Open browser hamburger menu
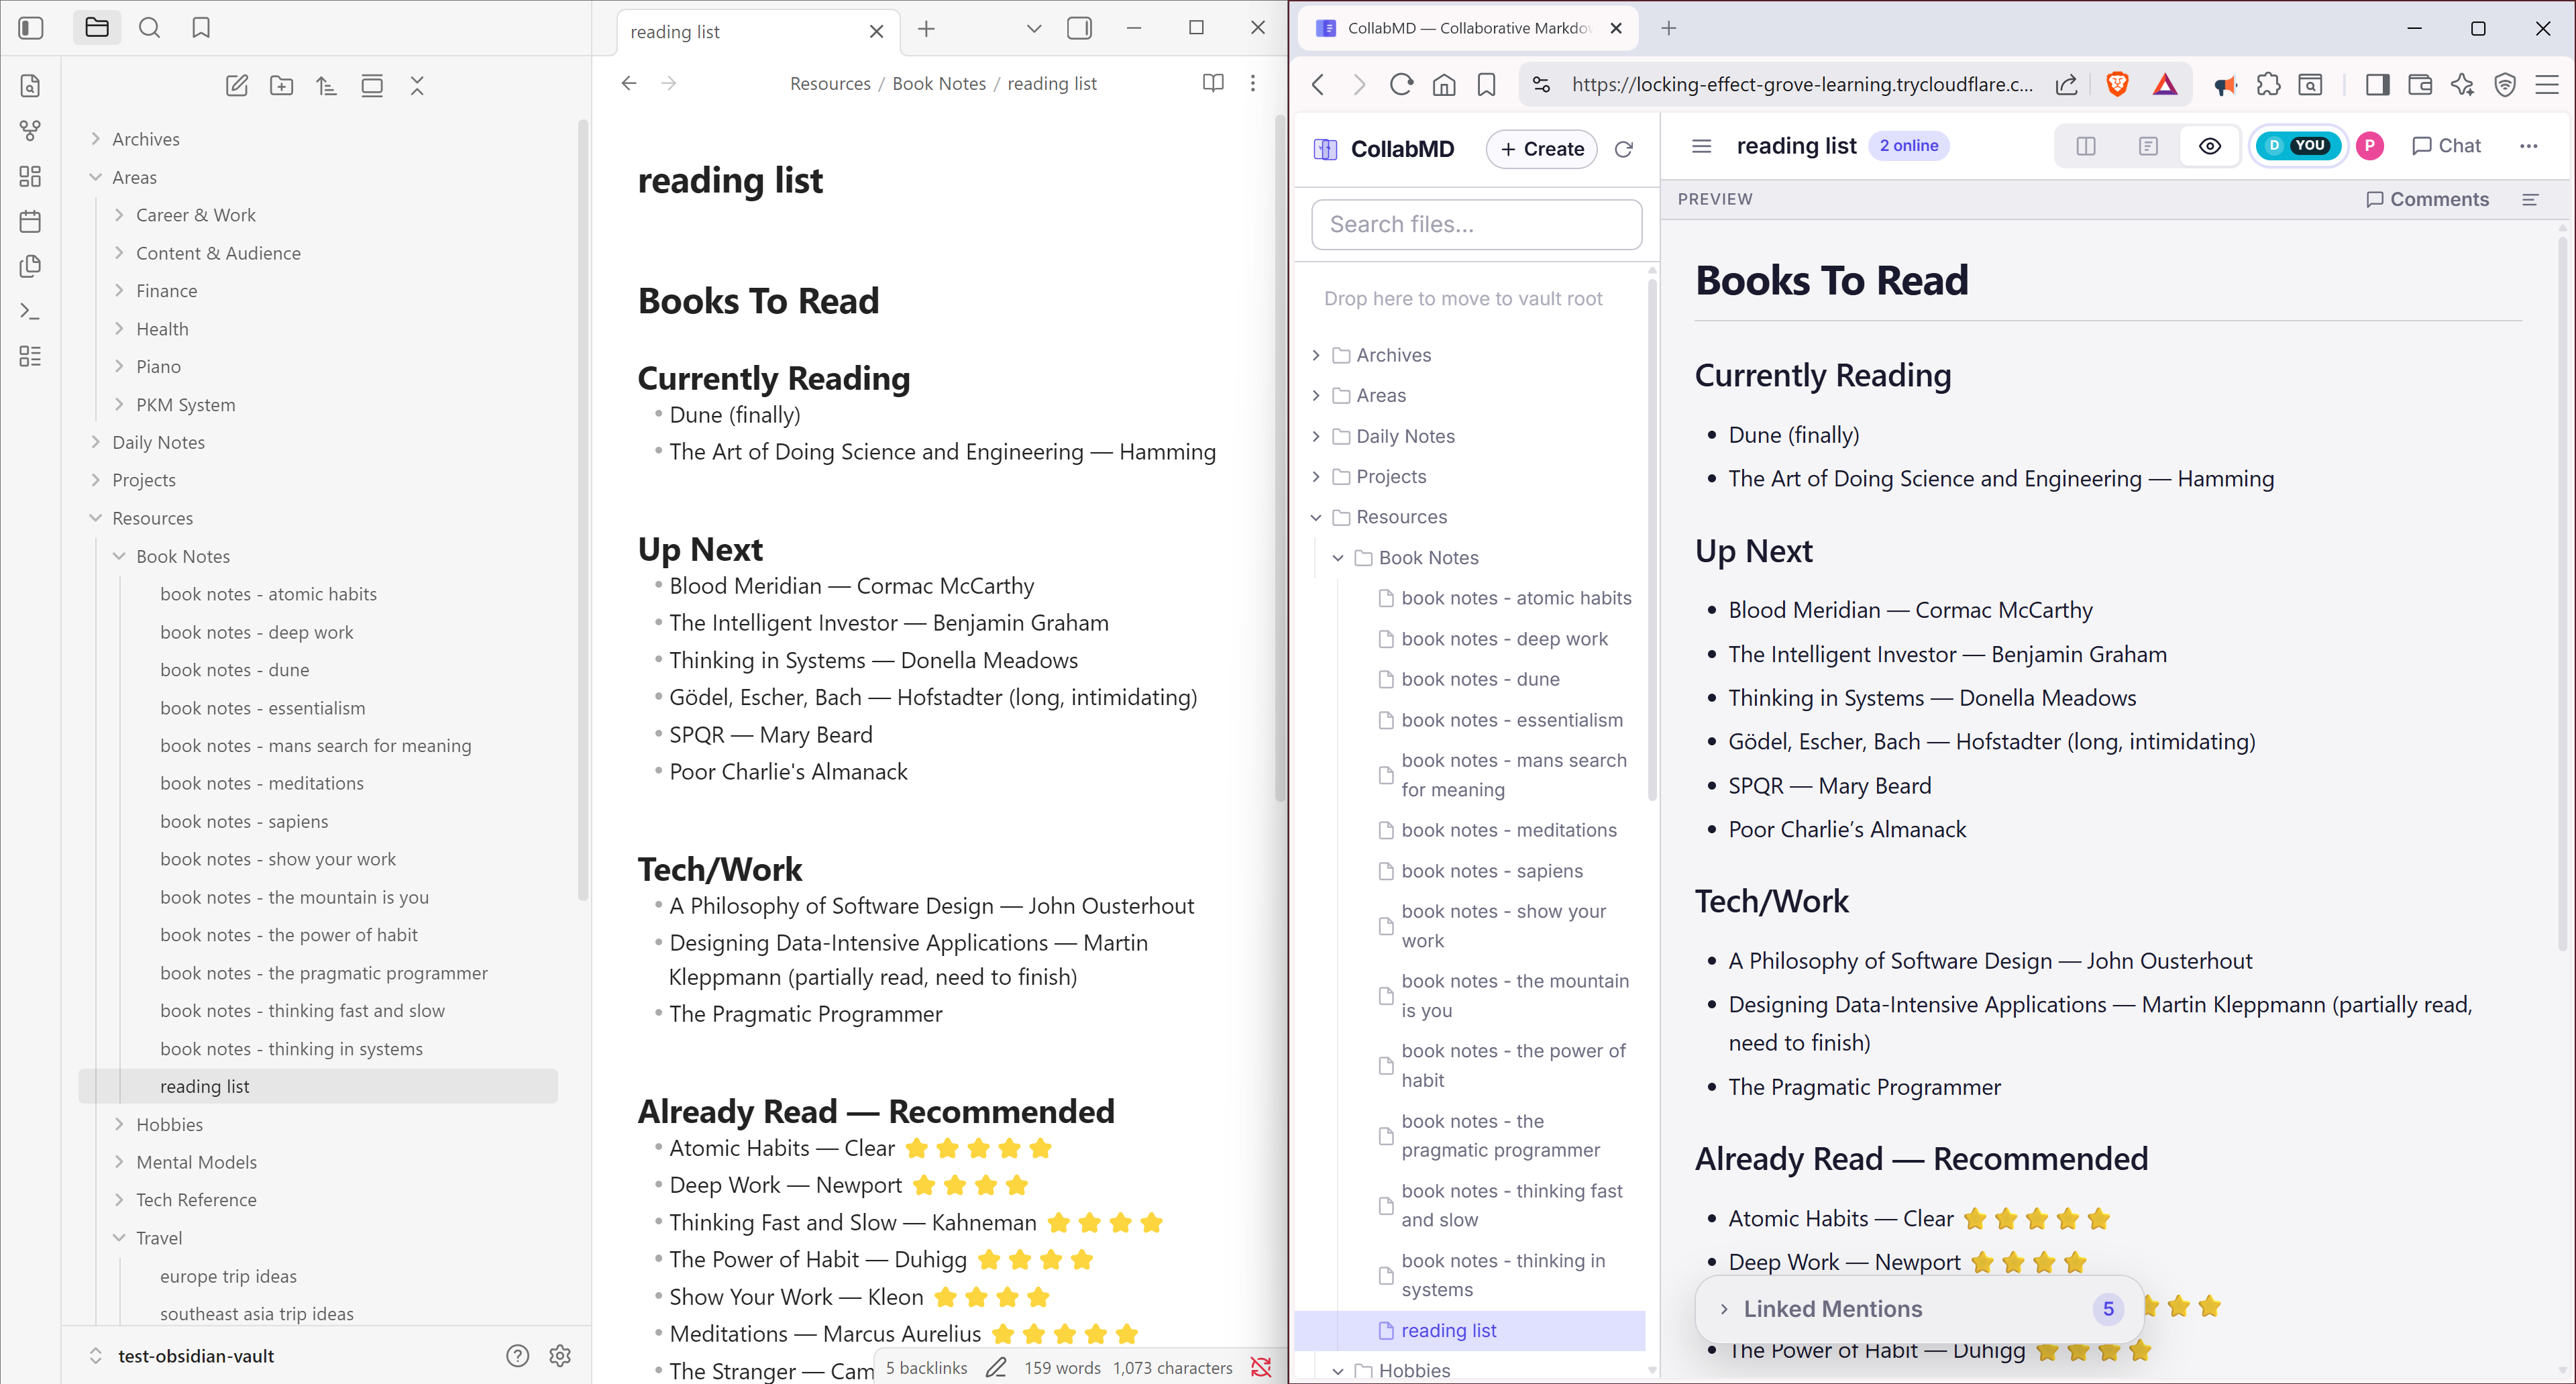2576x1384 pixels. pos(2547,85)
